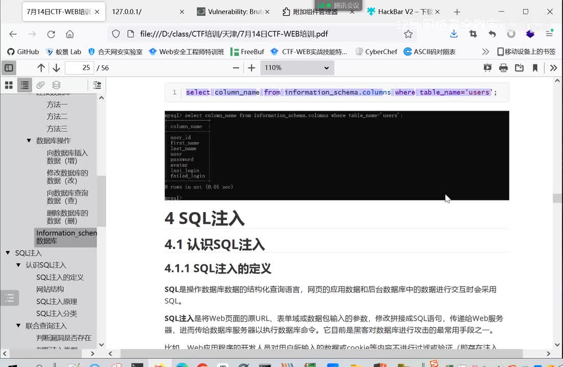563x367 pixels.
Task: Open outline entry 判断漏洞是否存在
Action: click(x=63, y=337)
